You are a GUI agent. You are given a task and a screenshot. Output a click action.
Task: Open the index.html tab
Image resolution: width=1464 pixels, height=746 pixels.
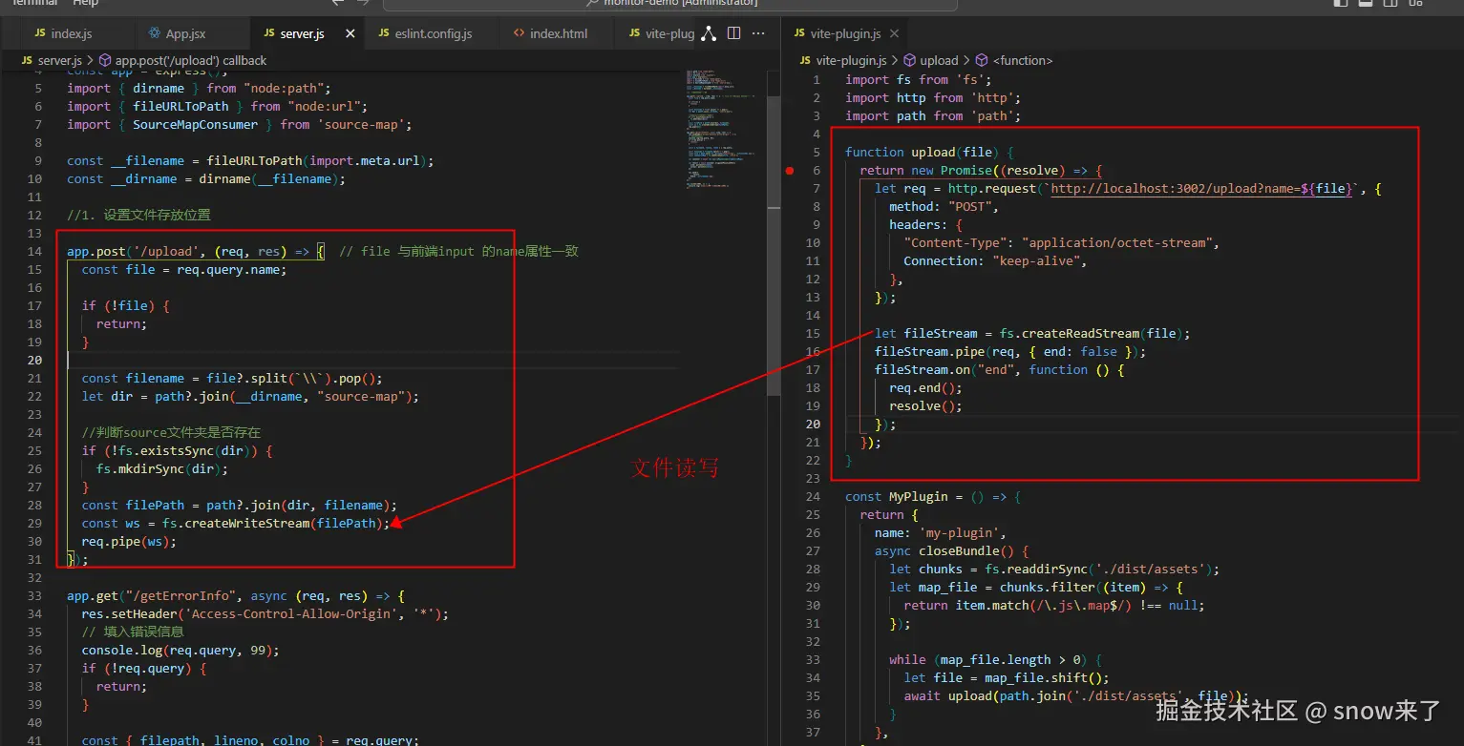pos(559,33)
